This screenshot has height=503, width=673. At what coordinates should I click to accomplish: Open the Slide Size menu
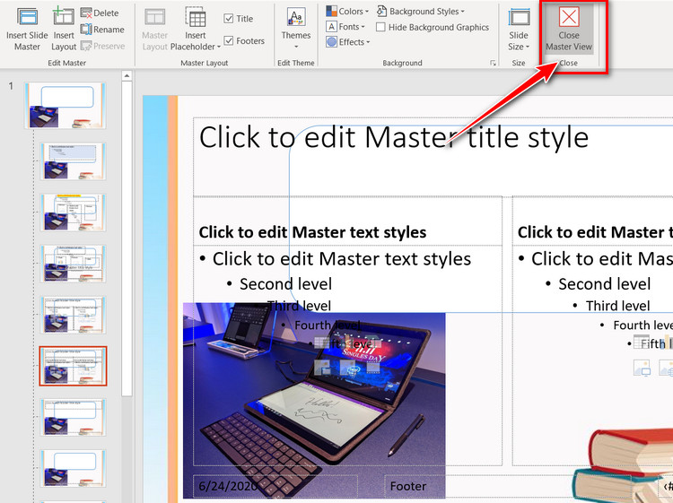pyautogui.click(x=519, y=30)
